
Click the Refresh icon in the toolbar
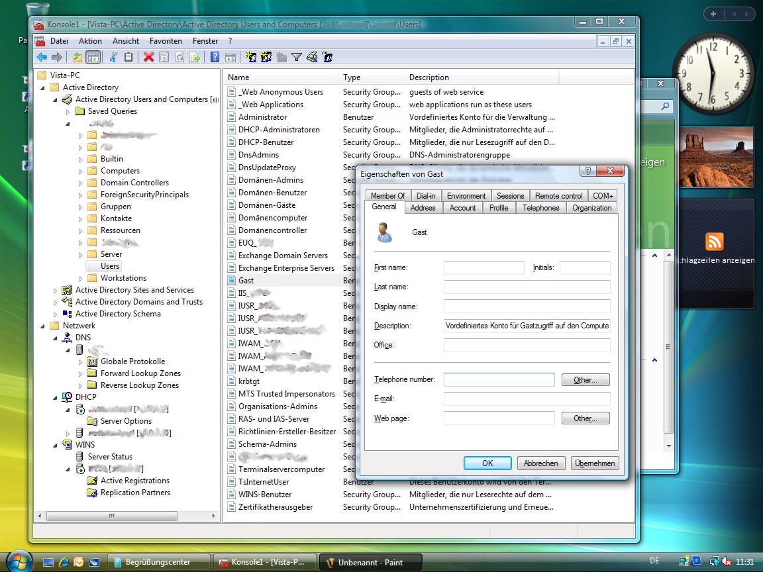179,58
